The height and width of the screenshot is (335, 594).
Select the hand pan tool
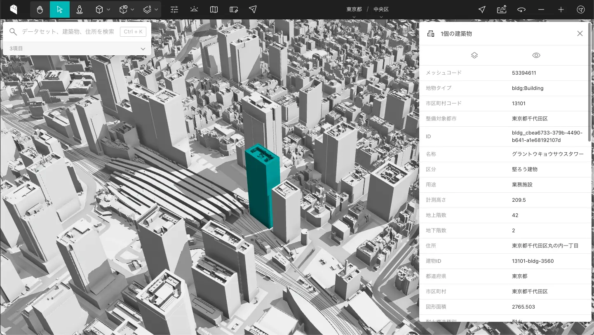(40, 9)
